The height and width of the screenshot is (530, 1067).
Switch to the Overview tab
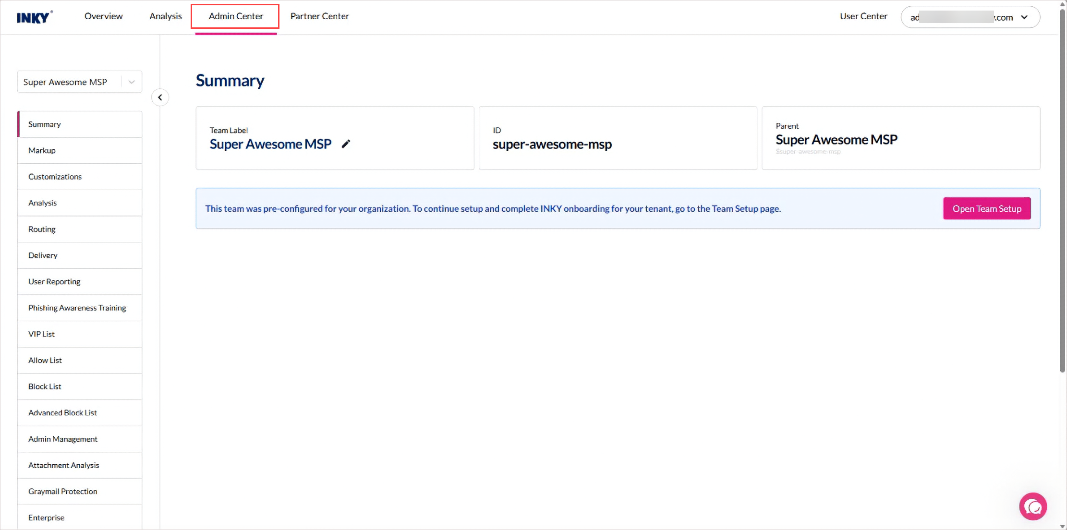[103, 16]
